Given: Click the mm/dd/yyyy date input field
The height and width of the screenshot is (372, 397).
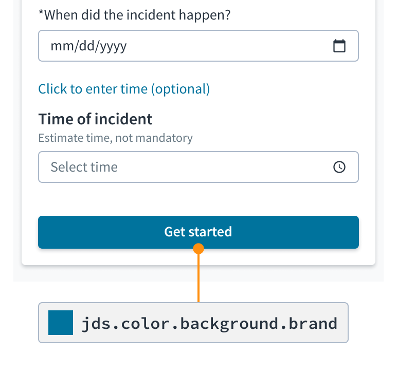Looking at the screenshot, I should click(185, 46).
